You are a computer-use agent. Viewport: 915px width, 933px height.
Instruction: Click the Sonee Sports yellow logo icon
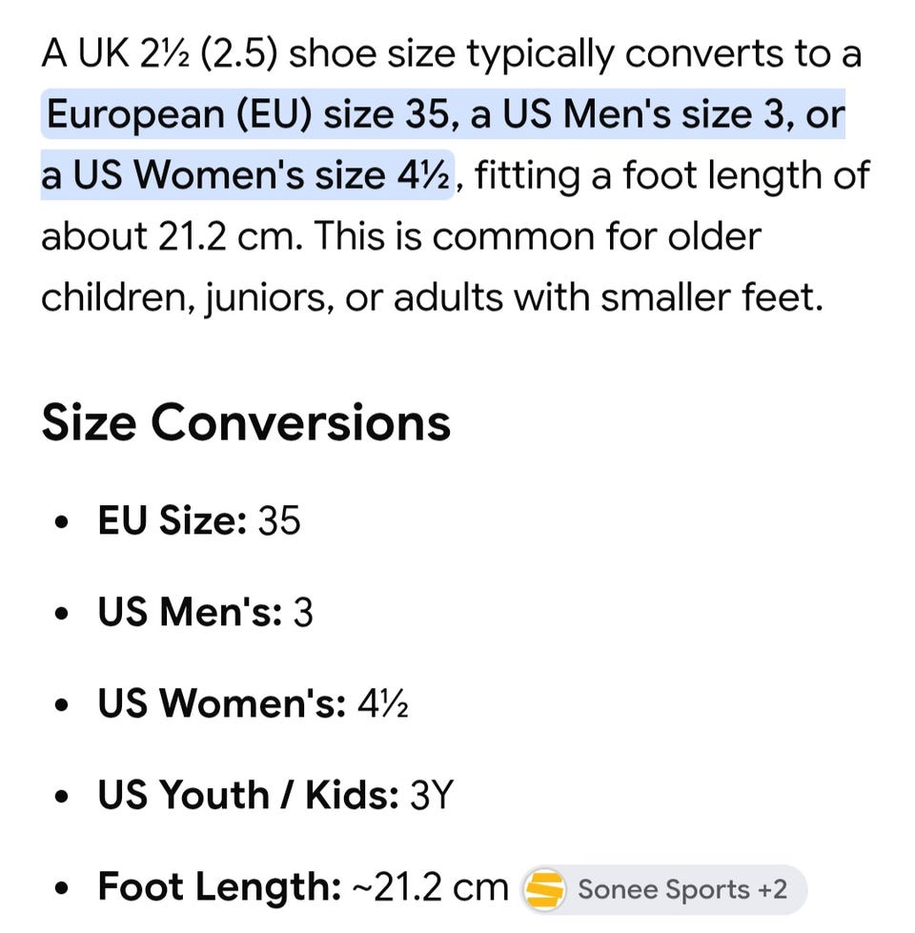click(543, 889)
